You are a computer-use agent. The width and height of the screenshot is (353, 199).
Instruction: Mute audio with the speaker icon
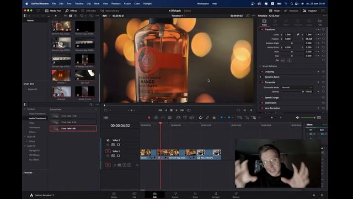click(x=298, y=118)
